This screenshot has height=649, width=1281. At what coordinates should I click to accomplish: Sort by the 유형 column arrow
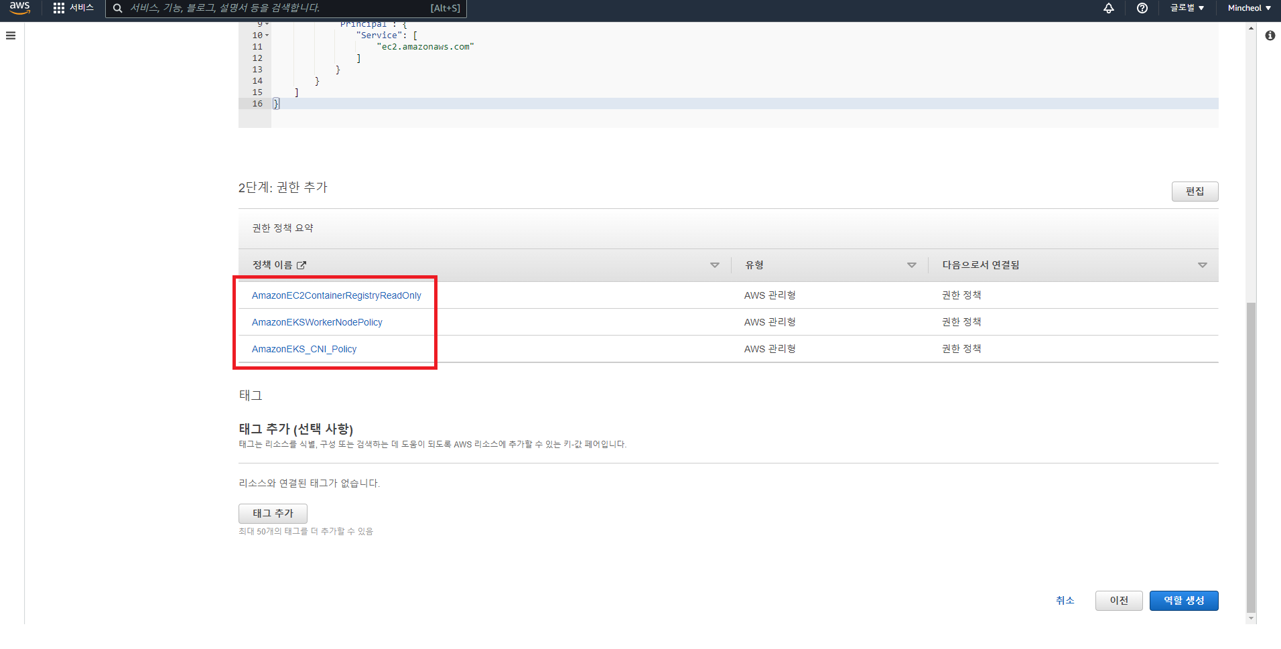(912, 265)
